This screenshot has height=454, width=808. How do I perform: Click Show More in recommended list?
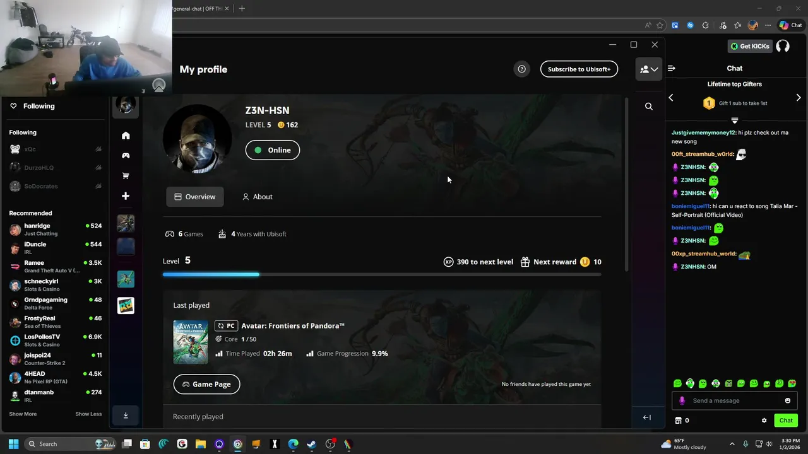(23, 414)
